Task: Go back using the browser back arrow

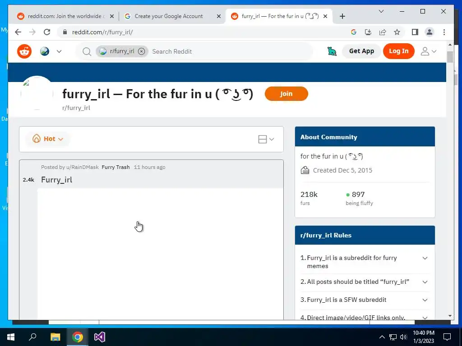Action: 18,32
